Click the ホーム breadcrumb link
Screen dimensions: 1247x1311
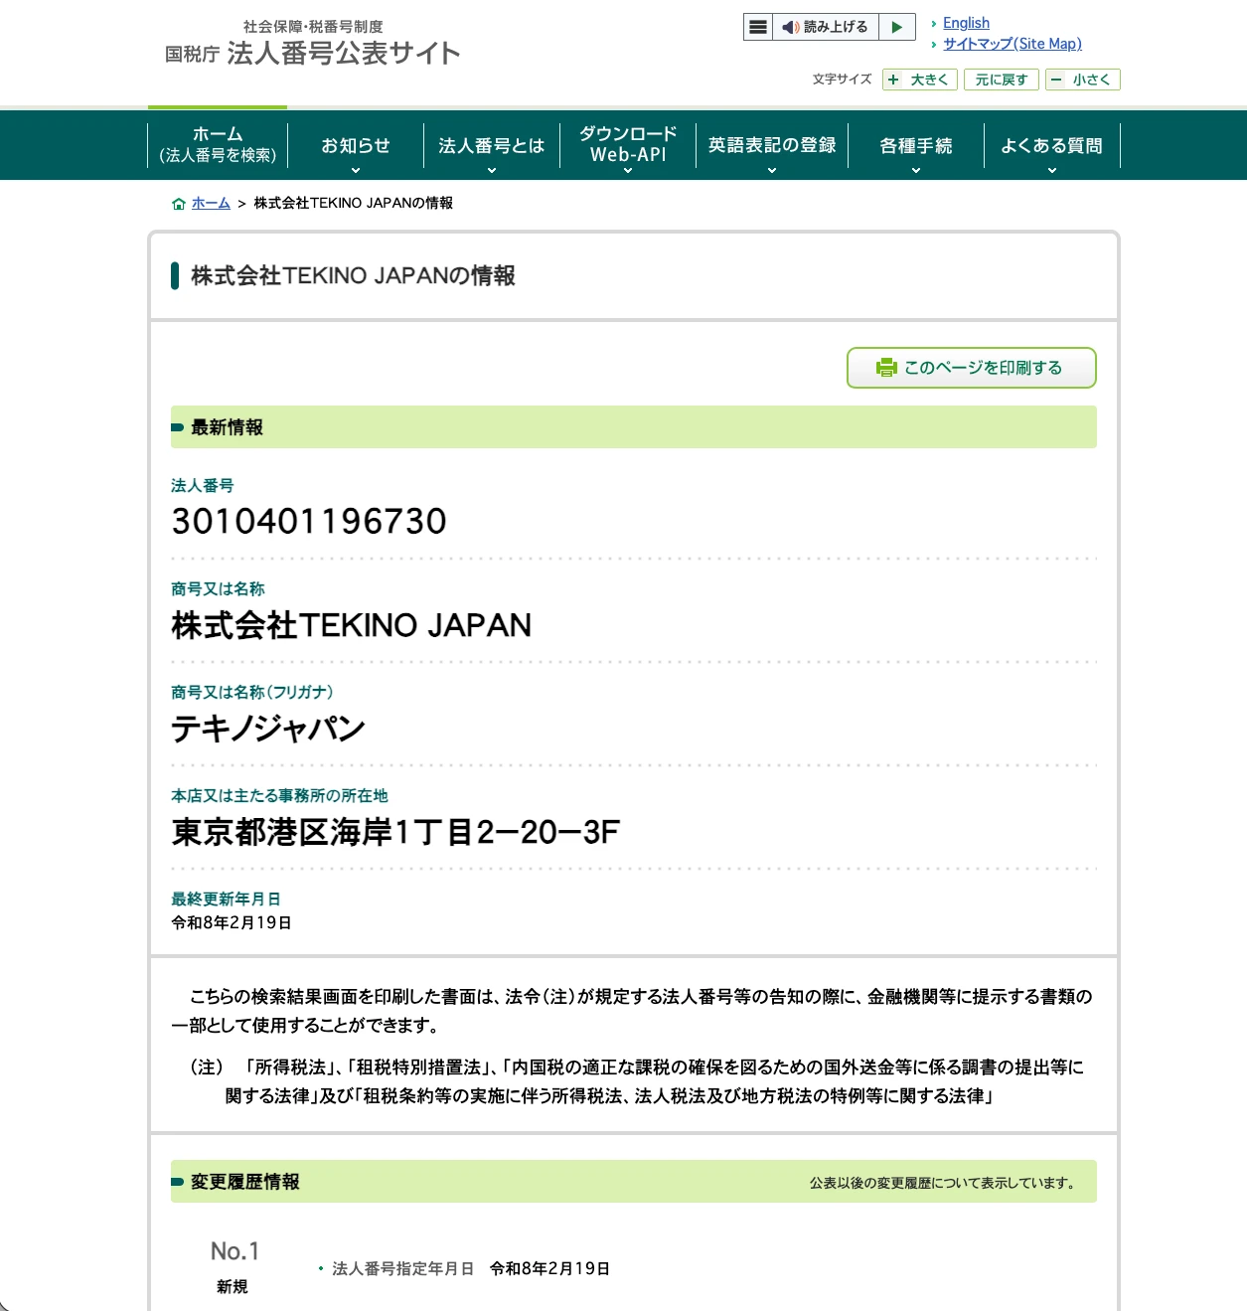(210, 203)
